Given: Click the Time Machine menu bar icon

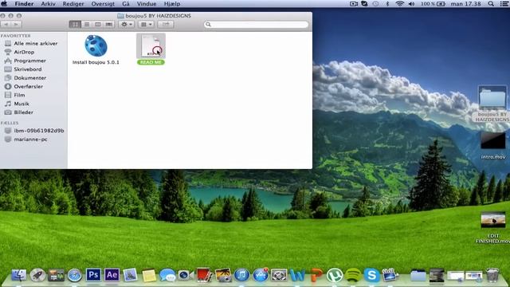Looking at the screenshot, I should 375,3.
